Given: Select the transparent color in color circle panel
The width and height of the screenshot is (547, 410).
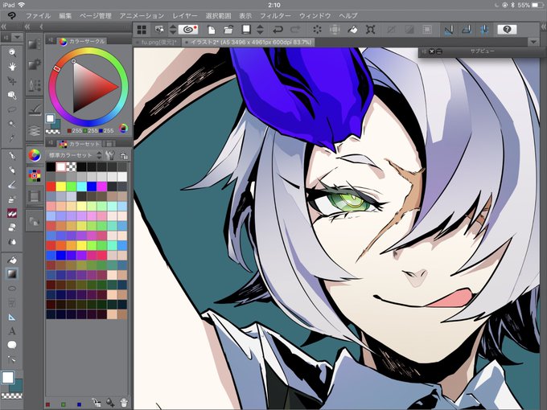Looking at the screenshot, I should [52, 131].
